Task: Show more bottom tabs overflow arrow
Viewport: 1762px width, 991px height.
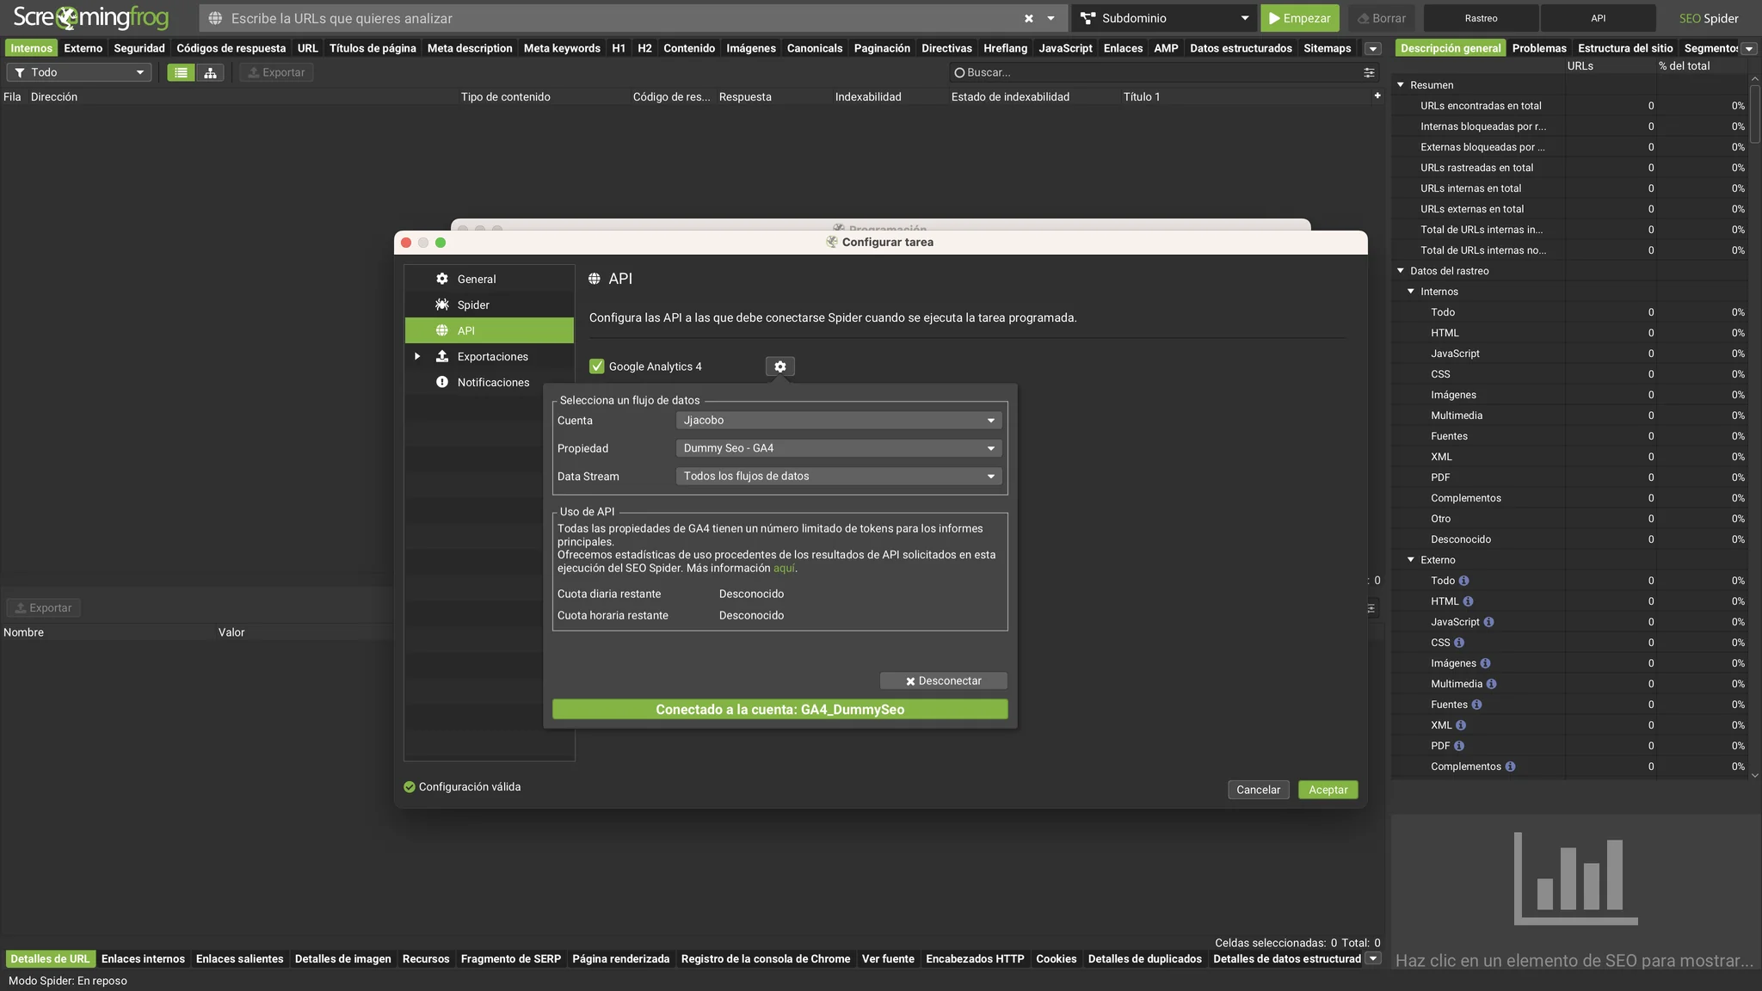Action: (1373, 958)
